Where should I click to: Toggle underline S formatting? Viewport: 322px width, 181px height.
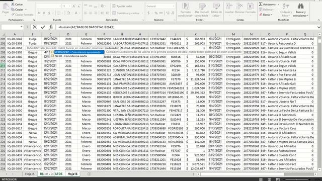coord(49,13)
